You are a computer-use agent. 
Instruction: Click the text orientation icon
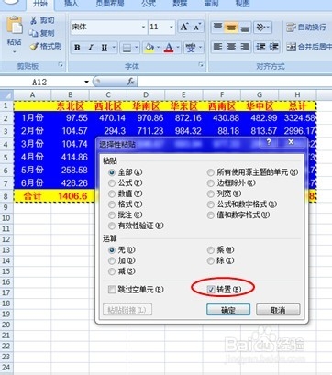pos(260,28)
